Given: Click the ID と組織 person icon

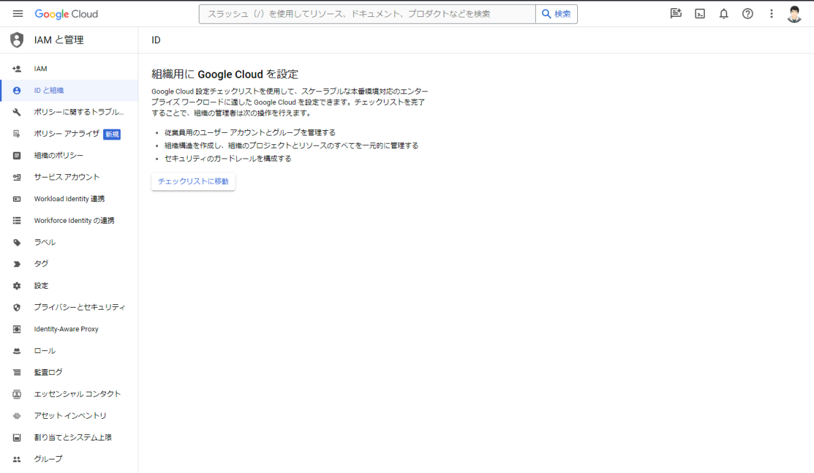Looking at the screenshot, I should 17,90.
